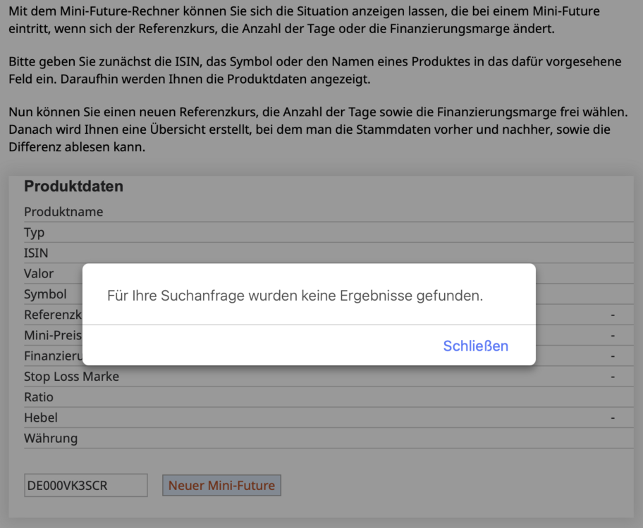Click the dash value beside Hebel
Image resolution: width=643 pixels, height=528 pixels.
(x=611, y=417)
